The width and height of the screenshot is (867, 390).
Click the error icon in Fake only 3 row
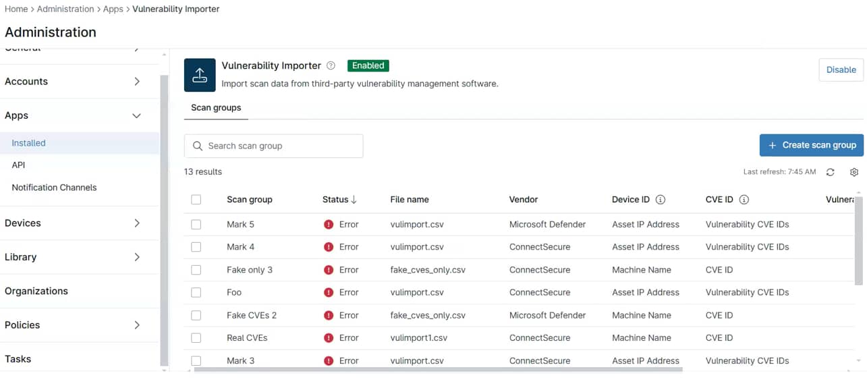click(329, 270)
